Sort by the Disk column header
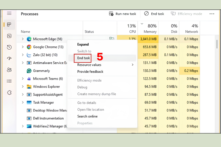The width and height of the screenshot is (221, 147). [x=169, y=28]
